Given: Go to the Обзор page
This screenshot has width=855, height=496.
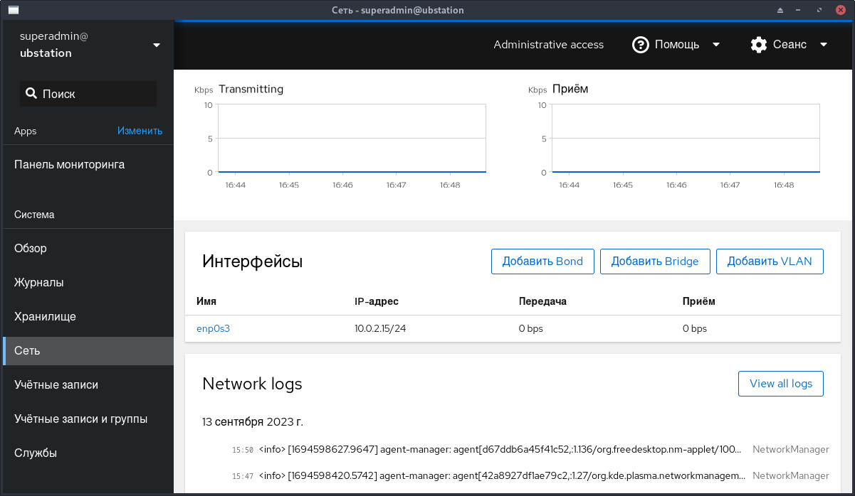Looking at the screenshot, I should 88,248.
